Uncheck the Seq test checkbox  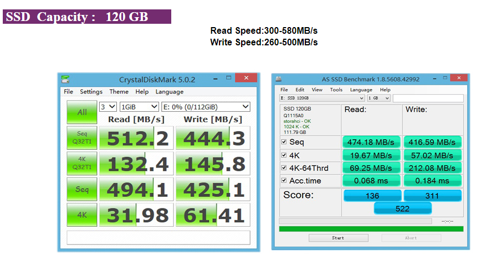click(x=284, y=142)
